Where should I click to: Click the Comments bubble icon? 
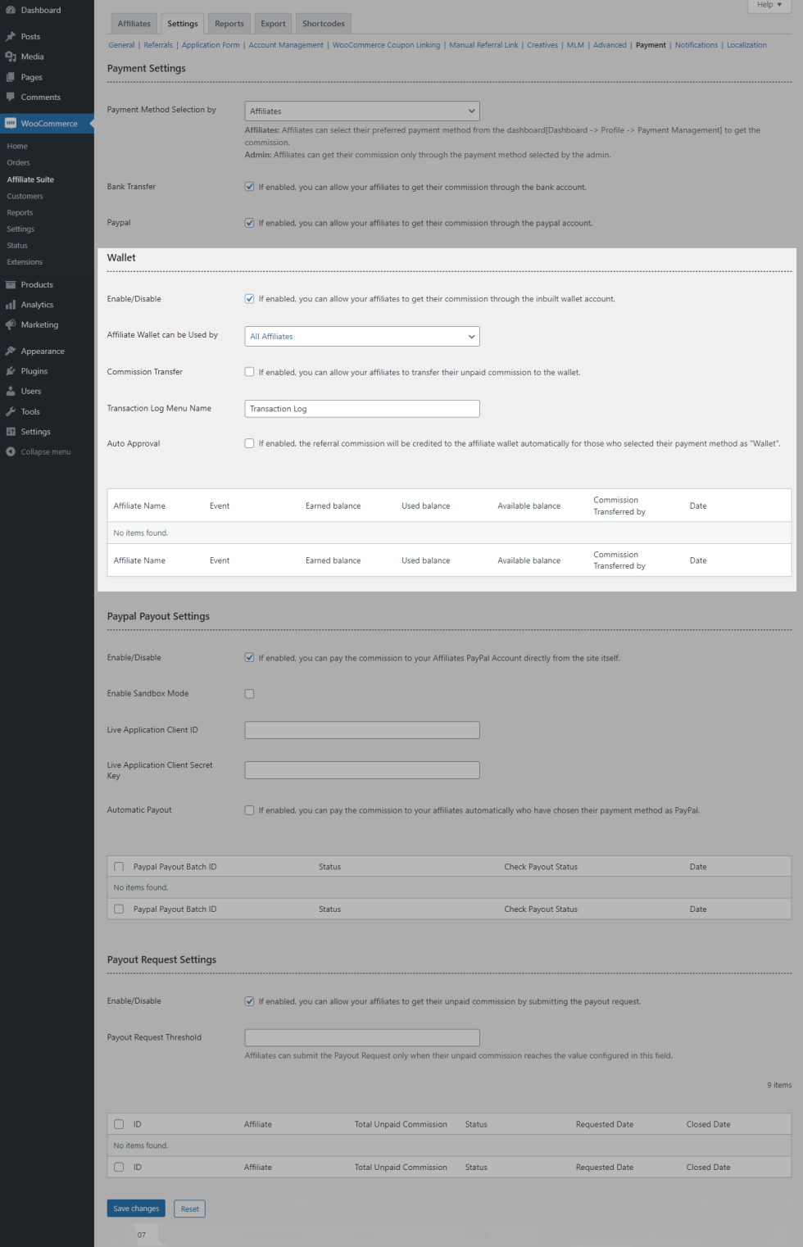click(11, 97)
